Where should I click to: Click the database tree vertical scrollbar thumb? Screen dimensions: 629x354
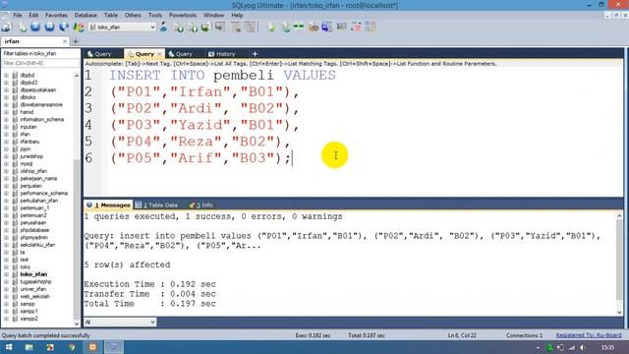[77, 239]
